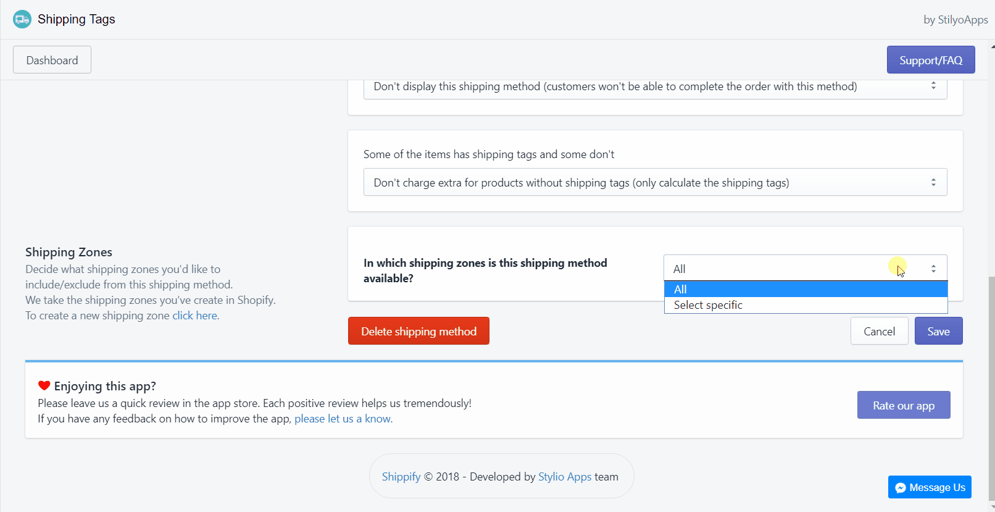Open Support/FAQ page
This screenshot has height=512, width=995.
931,60
